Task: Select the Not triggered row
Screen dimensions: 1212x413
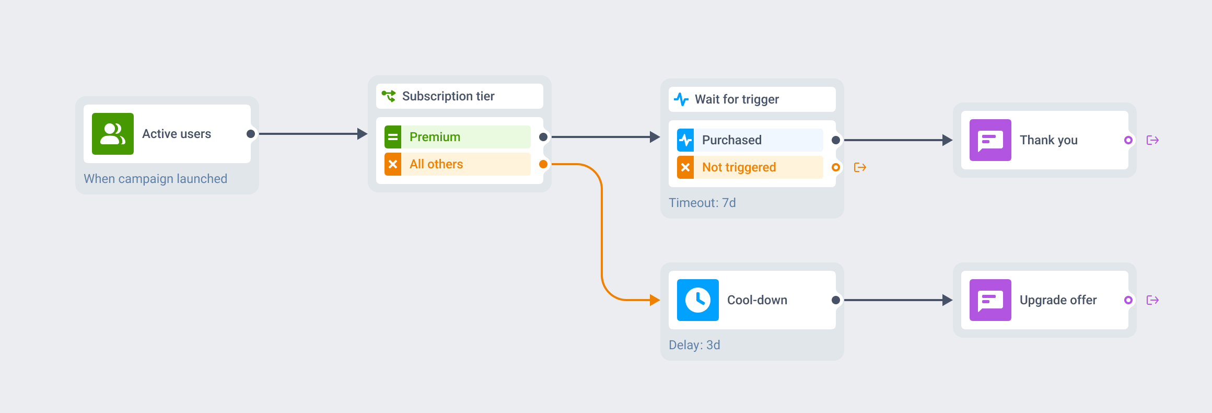Action: pos(750,167)
